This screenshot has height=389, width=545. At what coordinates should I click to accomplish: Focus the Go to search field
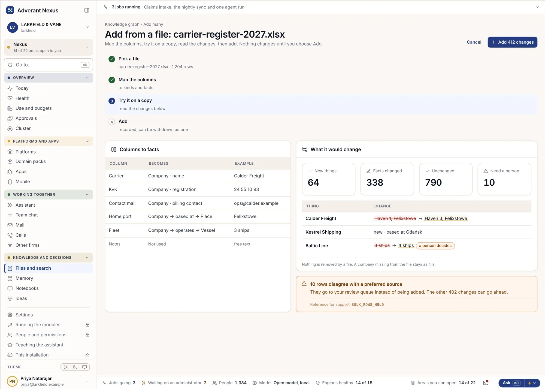pos(49,65)
